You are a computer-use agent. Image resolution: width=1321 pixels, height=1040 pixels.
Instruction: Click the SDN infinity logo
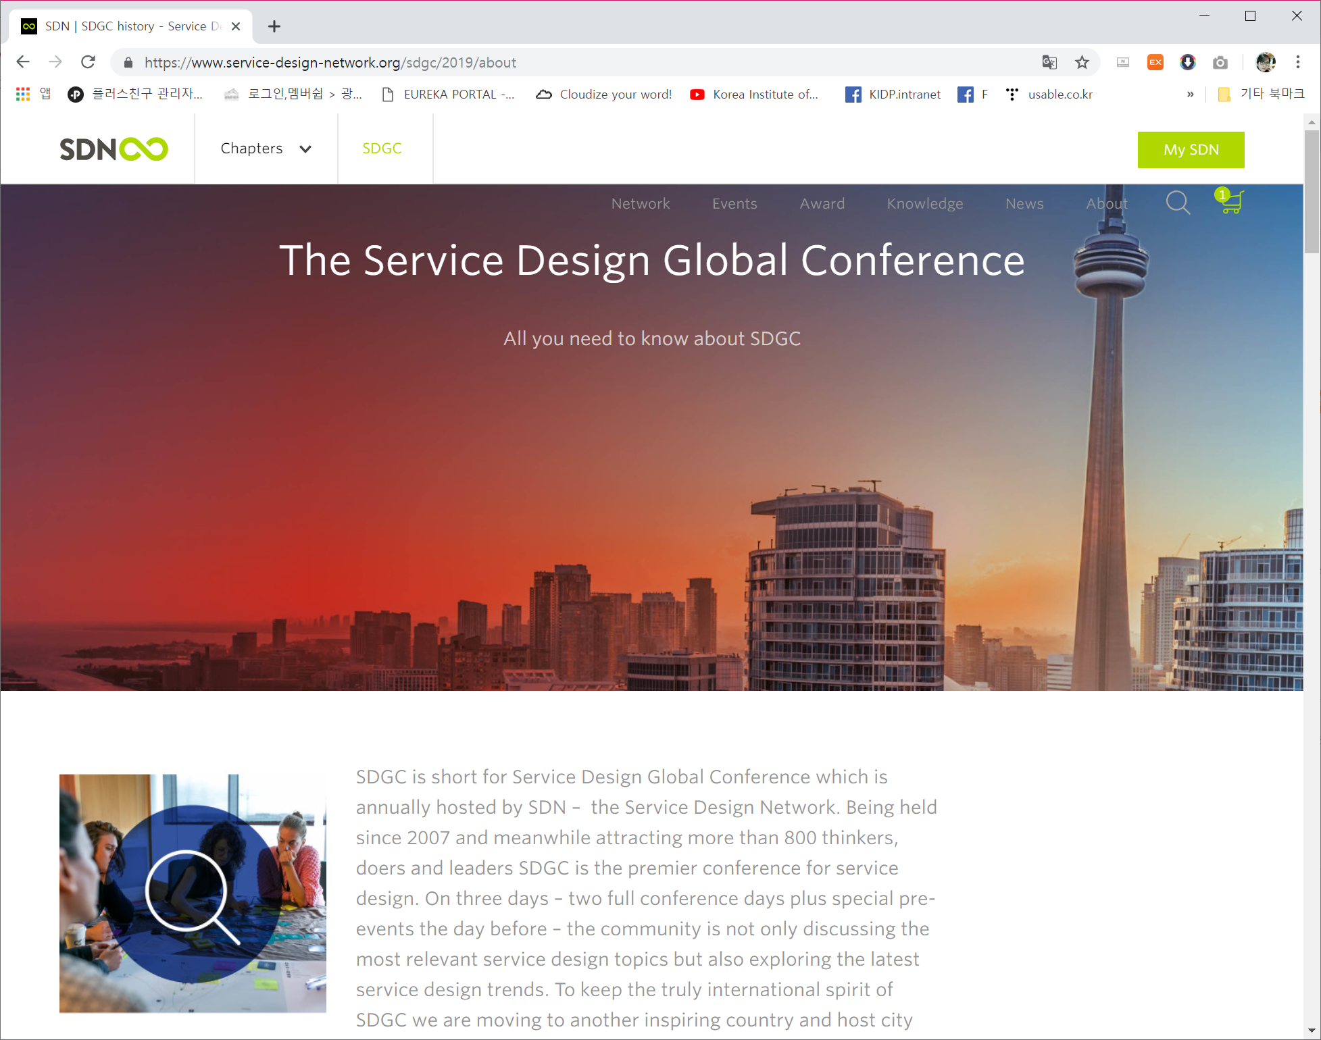114,149
